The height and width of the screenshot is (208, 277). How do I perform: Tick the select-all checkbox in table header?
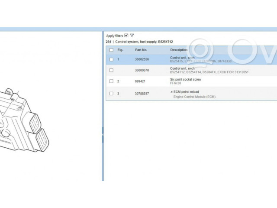click(x=111, y=50)
